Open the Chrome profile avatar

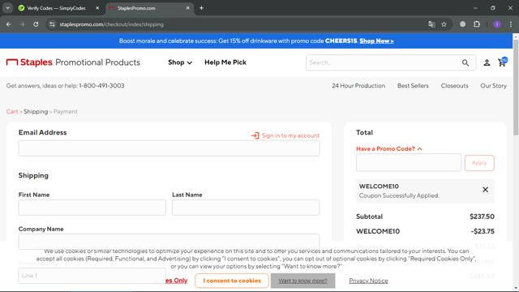497,24
